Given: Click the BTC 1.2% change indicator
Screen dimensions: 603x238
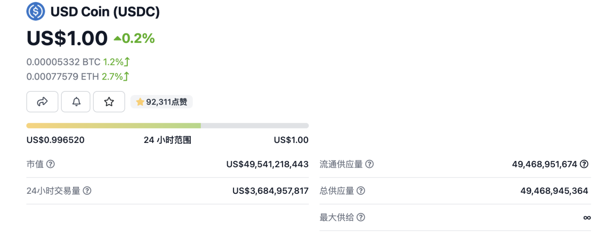Looking at the screenshot, I should point(116,62).
